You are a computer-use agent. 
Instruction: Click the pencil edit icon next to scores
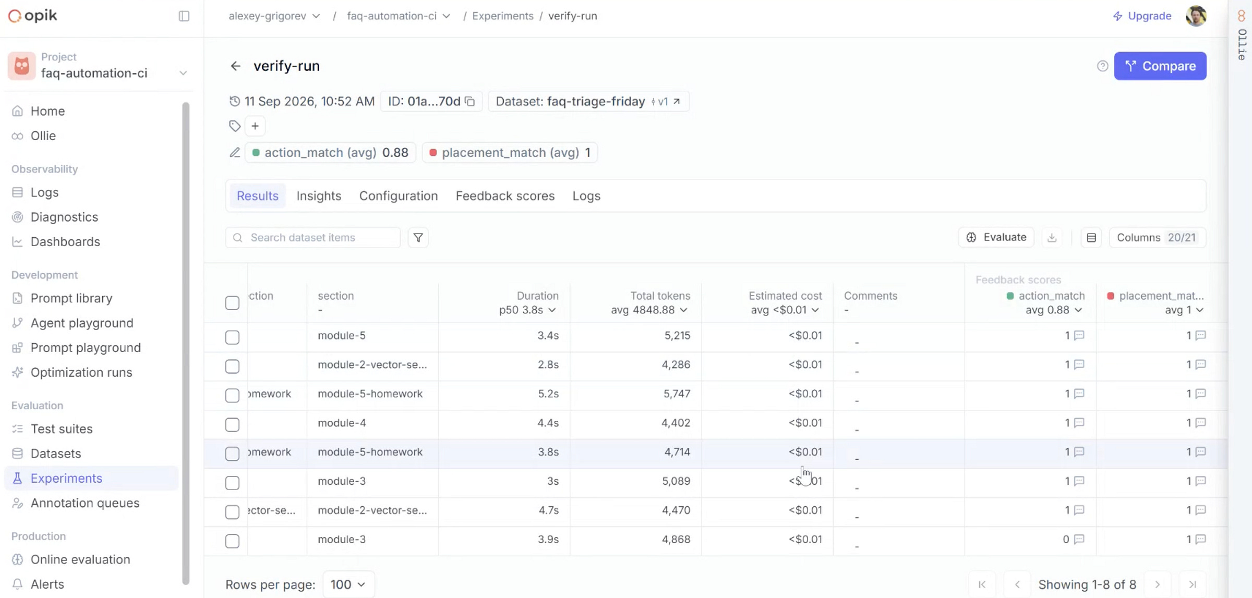[235, 152]
